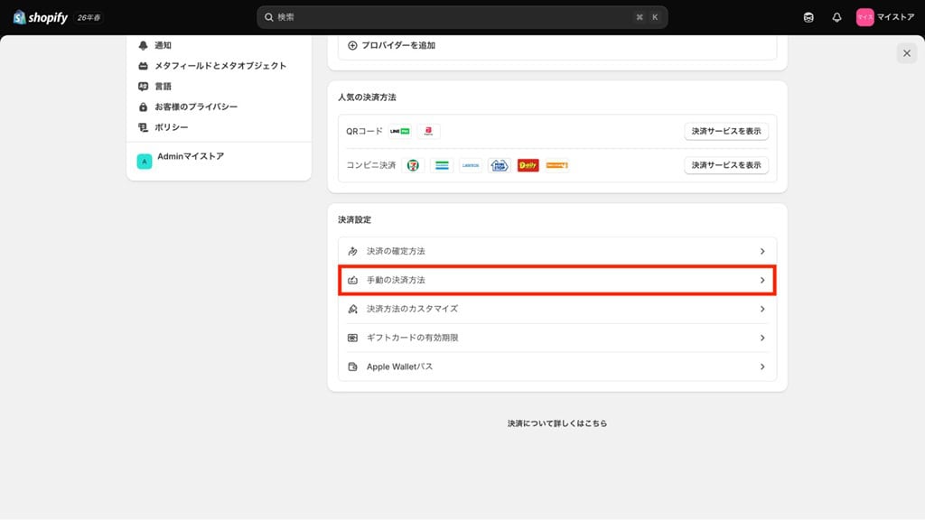The width and height of the screenshot is (925, 520).
Task: Click the pink store avatar
Action: coord(864,17)
